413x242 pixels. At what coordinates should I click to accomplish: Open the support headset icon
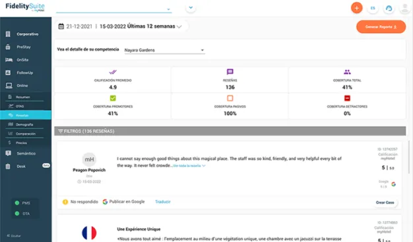(x=389, y=8)
